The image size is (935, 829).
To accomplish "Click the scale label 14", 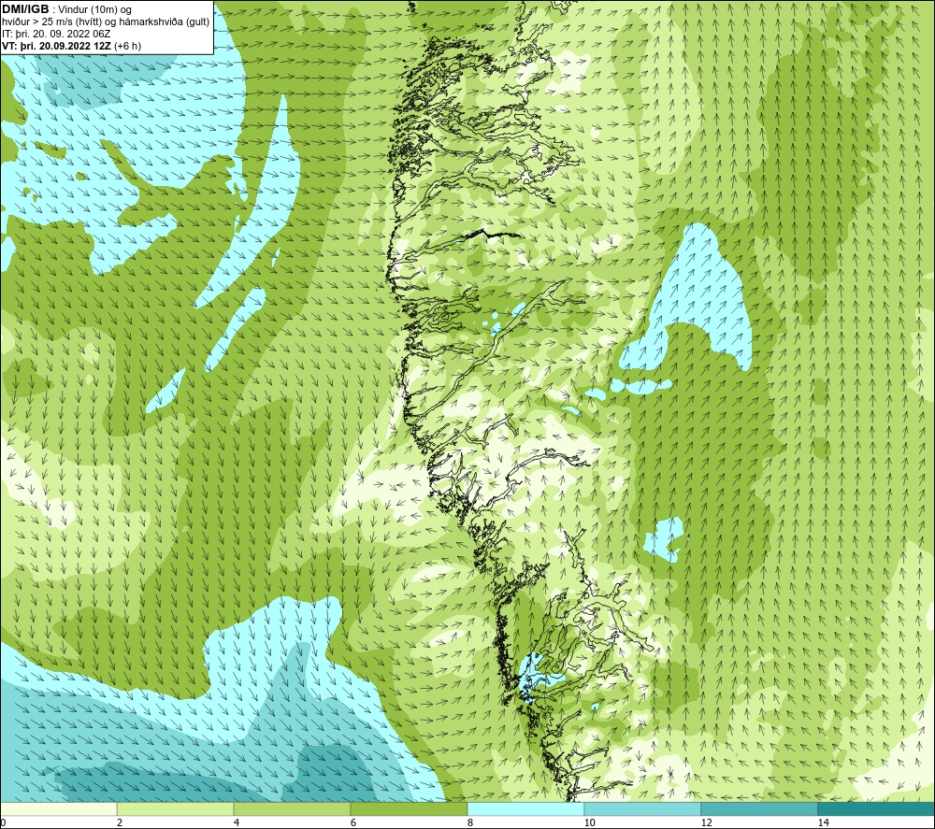I will click(x=823, y=823).
